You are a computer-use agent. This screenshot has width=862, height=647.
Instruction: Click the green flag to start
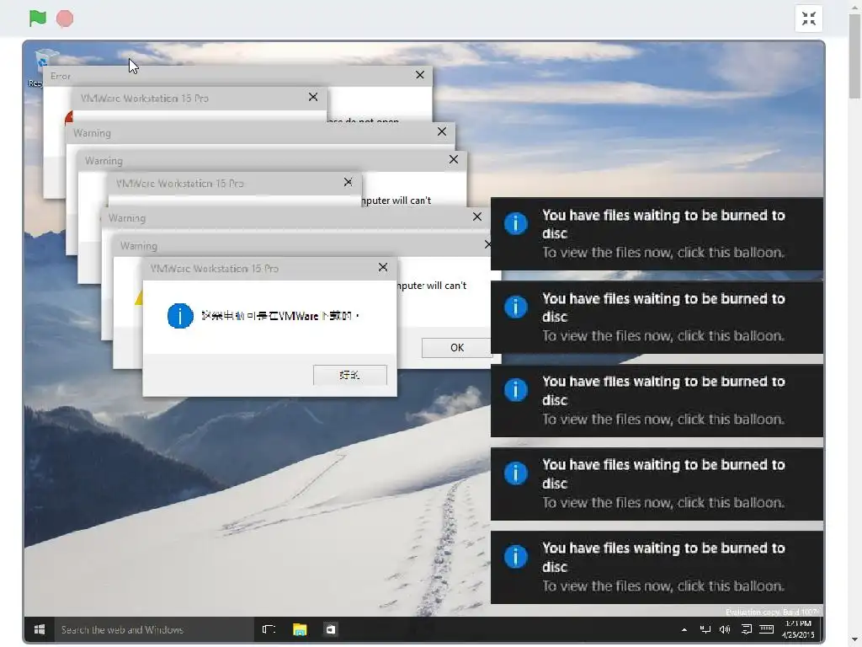pyautogui.click(x=37, y=19)
